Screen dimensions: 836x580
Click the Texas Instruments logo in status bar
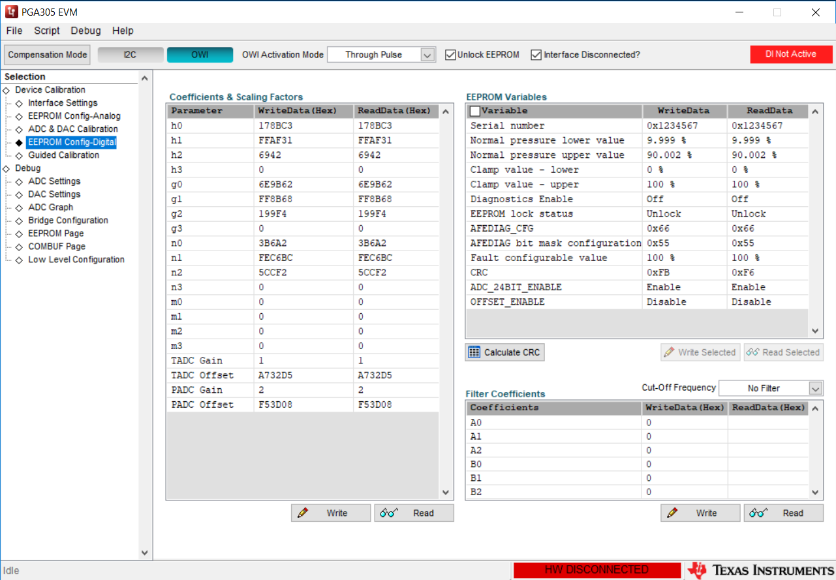tap(761, 570)
